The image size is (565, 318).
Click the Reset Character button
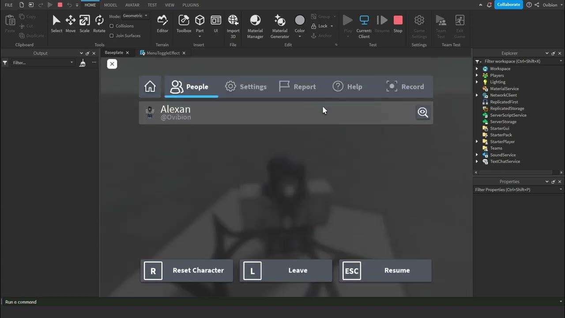pyautogui.click(x=187, y=271)
